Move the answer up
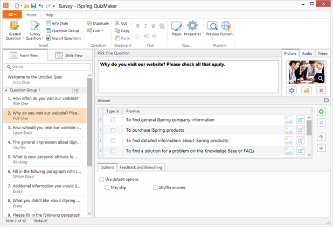This screenshot has width=333, height=227. tap(321, 137)
